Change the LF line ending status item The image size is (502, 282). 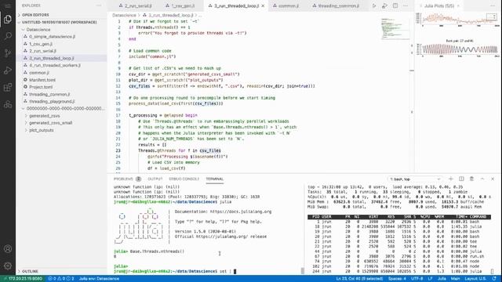click(x=430, y=279)
